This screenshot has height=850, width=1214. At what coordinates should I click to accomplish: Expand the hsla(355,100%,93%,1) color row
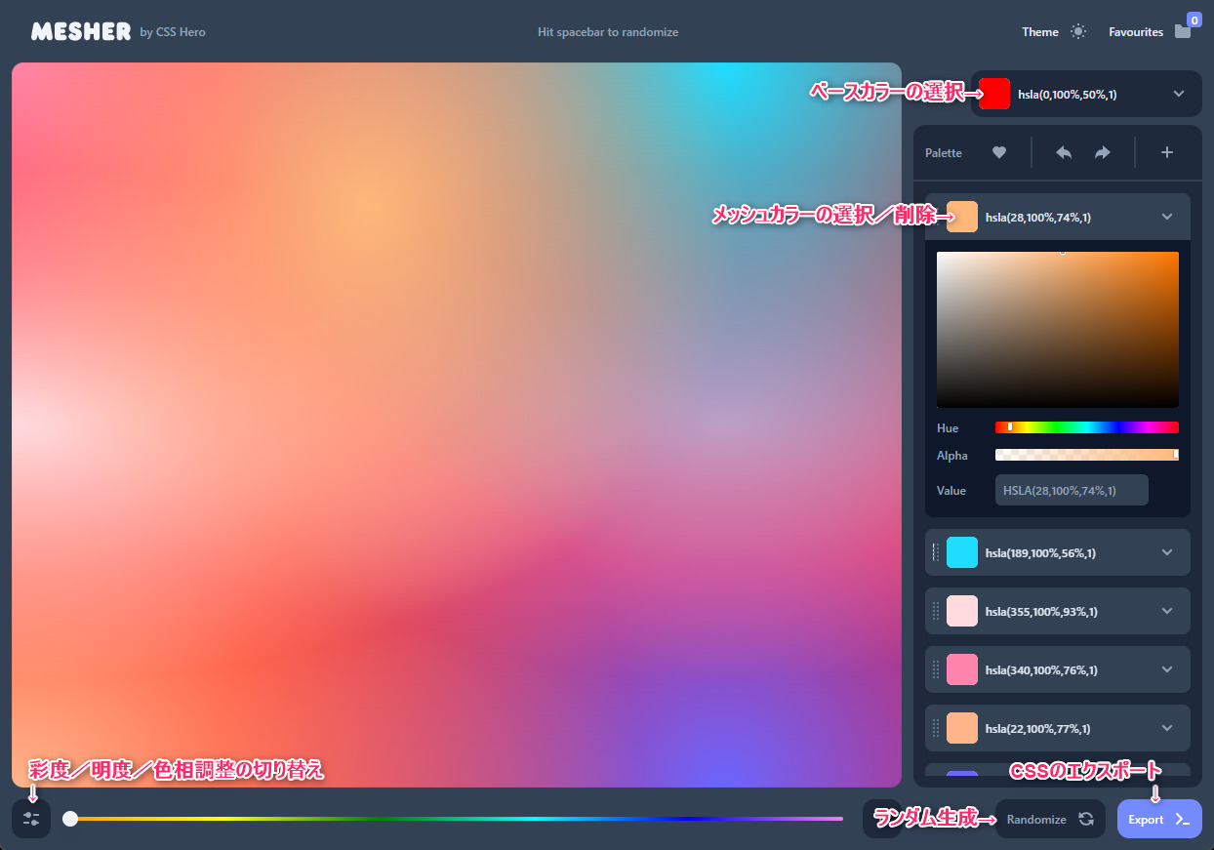1167,611
